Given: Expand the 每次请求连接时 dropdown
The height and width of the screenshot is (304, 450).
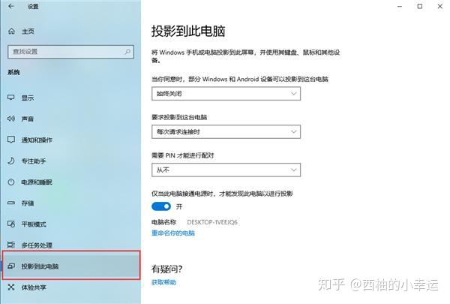Looking at the screenshot, I should click(226, 132).
